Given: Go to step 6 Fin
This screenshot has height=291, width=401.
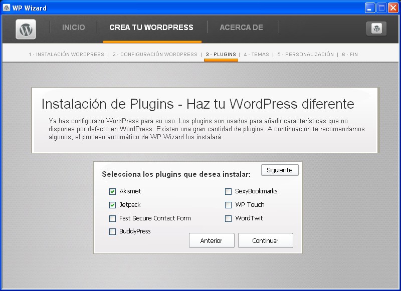Looking at the screenshot, I should pyautogui.click(x=350, y=55).
